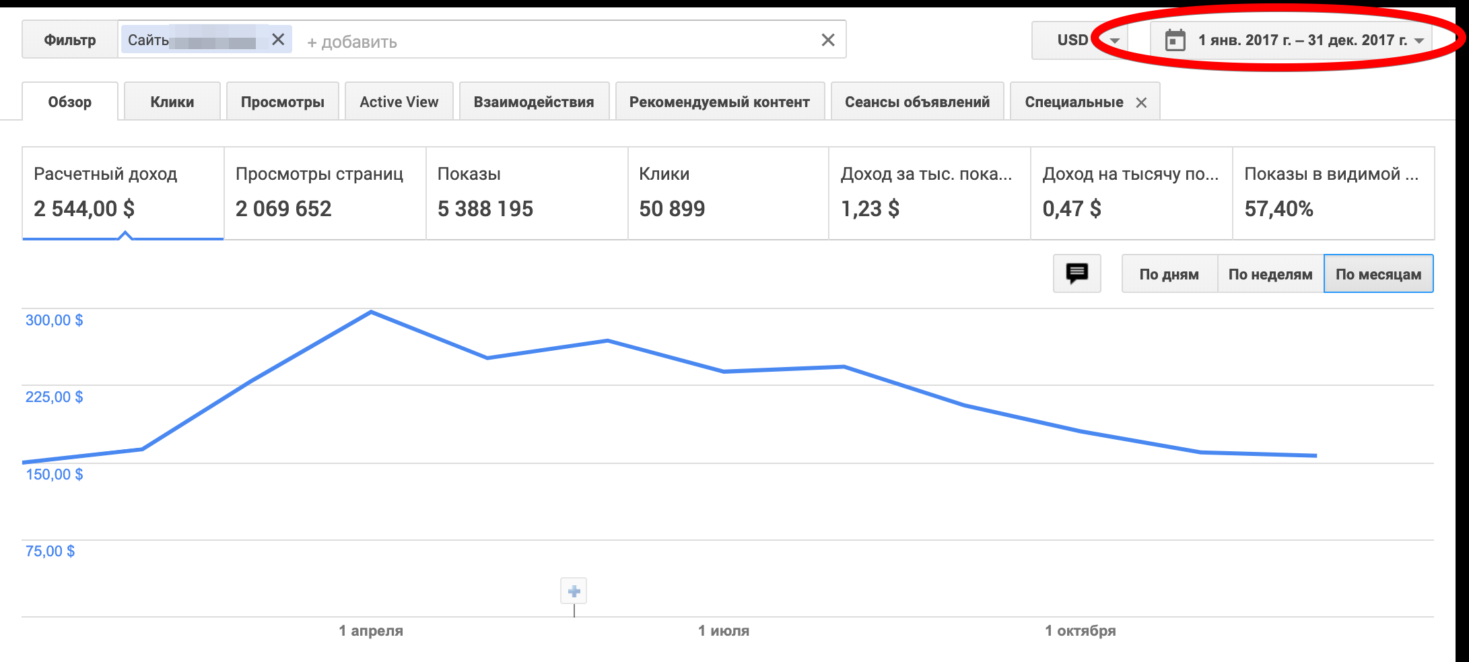Screen dimensions: 1469x662
Task: Select the Просмотры страниц metric card
Action: 324,193
